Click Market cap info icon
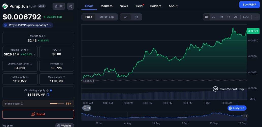 click(45, 36)
